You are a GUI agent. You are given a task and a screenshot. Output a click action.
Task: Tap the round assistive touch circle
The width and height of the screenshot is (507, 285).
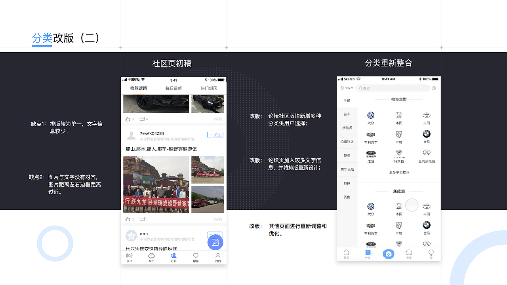(x=412, y=205)
